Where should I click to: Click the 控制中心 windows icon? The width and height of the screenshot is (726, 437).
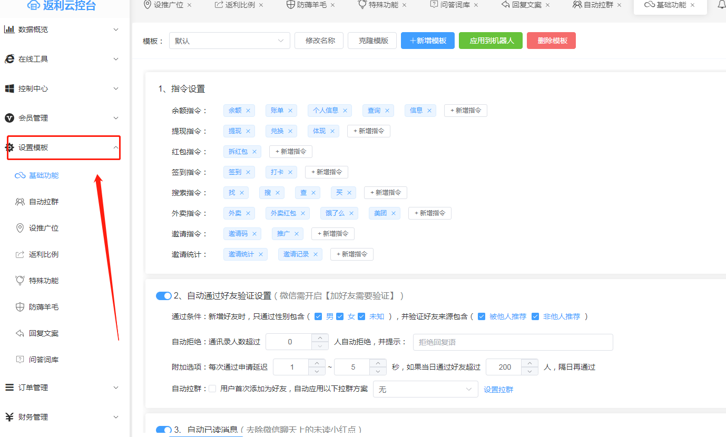pyautogui.click(x=9, y=88)
